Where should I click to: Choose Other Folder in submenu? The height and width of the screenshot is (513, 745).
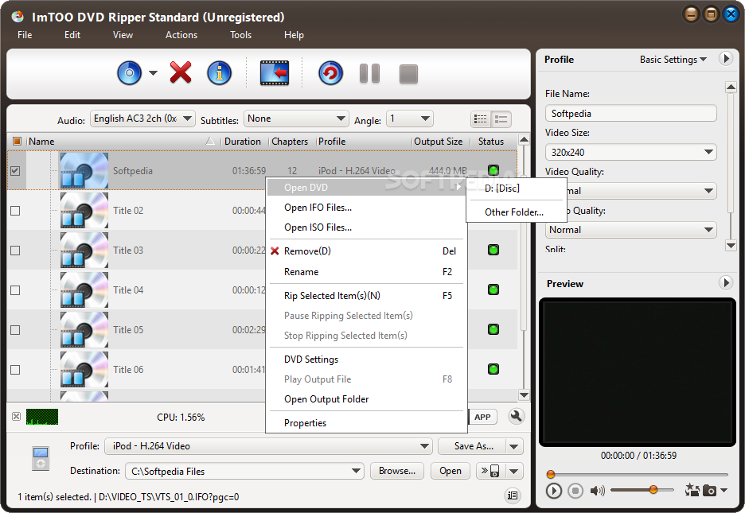coord(517,212)
